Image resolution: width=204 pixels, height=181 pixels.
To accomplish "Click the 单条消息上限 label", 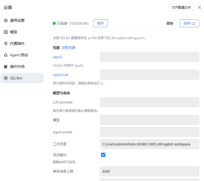I will [x=63, y=171].
